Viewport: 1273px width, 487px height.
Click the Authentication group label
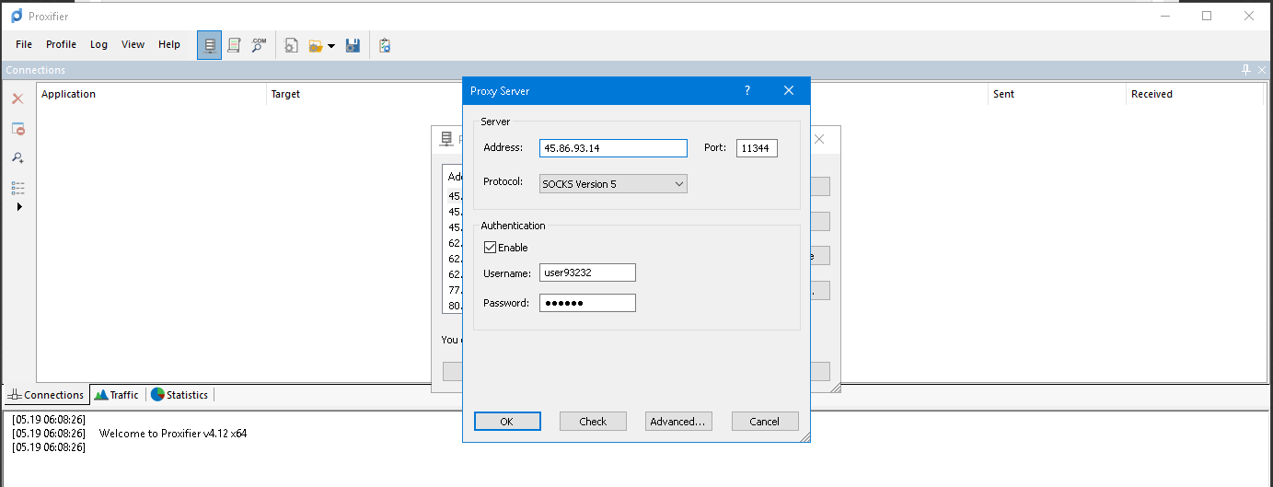pos(513,226)
